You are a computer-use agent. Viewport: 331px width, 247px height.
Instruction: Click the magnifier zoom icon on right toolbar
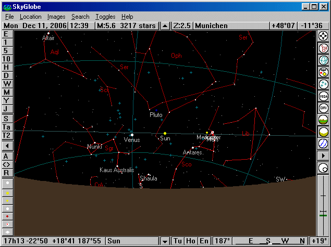click(x=323, y=168)
